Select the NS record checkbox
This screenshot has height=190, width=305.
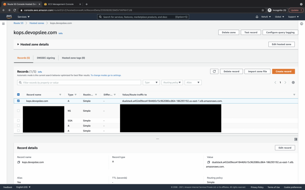tap(18, 111)
